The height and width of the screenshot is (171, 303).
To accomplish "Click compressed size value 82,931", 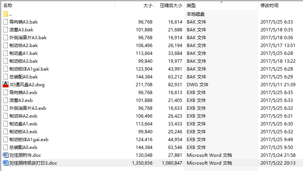I will [175, 85].
